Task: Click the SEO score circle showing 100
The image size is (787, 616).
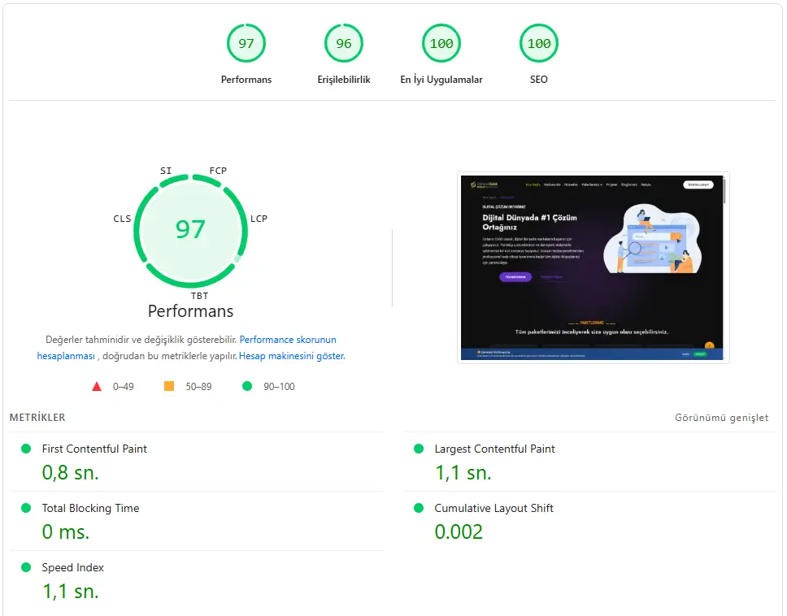Action: (538, 43)
